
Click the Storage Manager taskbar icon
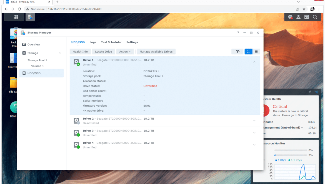30,17
